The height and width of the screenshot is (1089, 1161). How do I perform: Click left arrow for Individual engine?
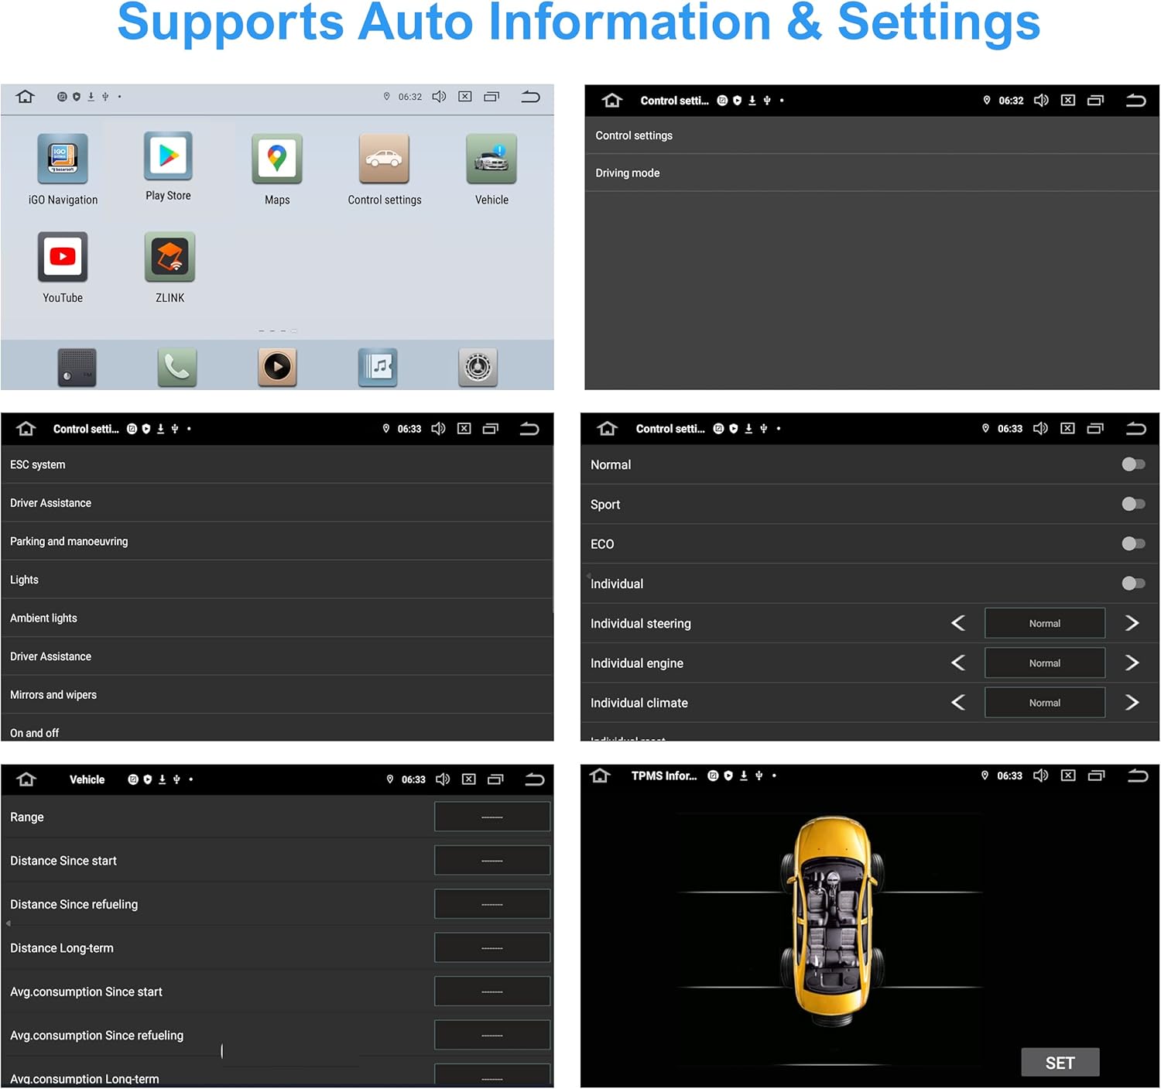tap(958, 663)
